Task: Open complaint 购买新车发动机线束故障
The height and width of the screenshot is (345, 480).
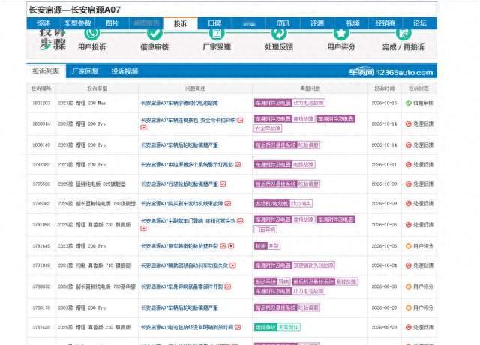Action: (x=181, y=203)
